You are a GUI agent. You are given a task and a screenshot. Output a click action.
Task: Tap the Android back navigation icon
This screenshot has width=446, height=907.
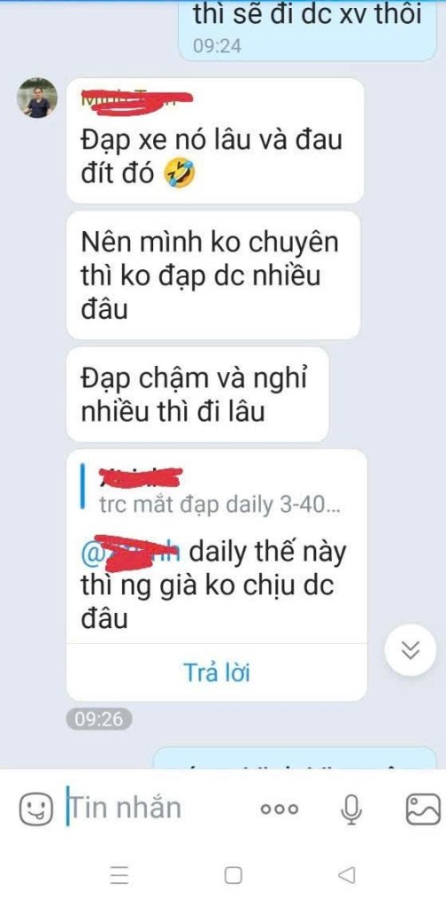click(x=347, y=875)
